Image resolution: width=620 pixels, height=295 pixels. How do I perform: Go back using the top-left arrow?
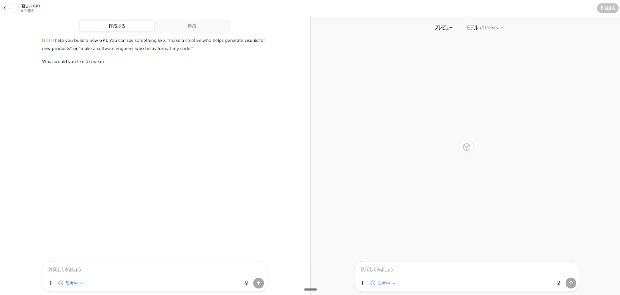click(5, 8)
